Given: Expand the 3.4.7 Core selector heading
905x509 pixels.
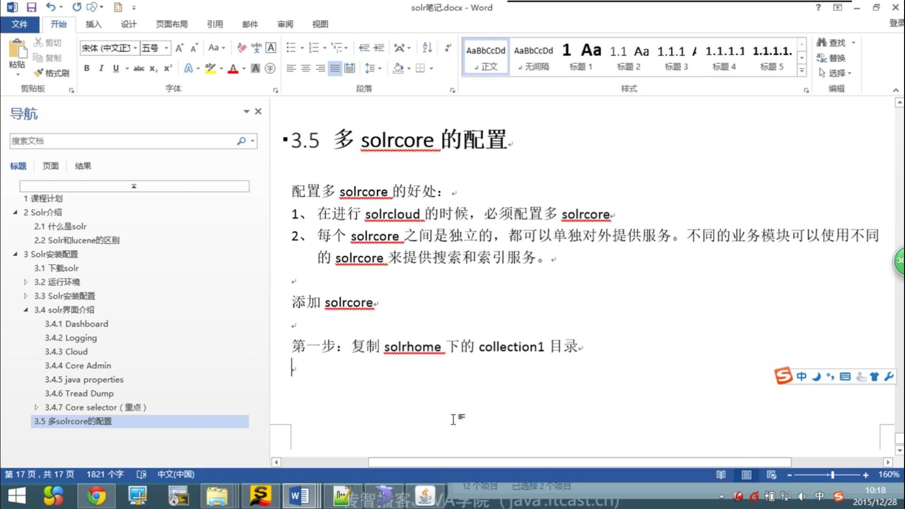Looking at the screenshot, I should click(36, 407).
